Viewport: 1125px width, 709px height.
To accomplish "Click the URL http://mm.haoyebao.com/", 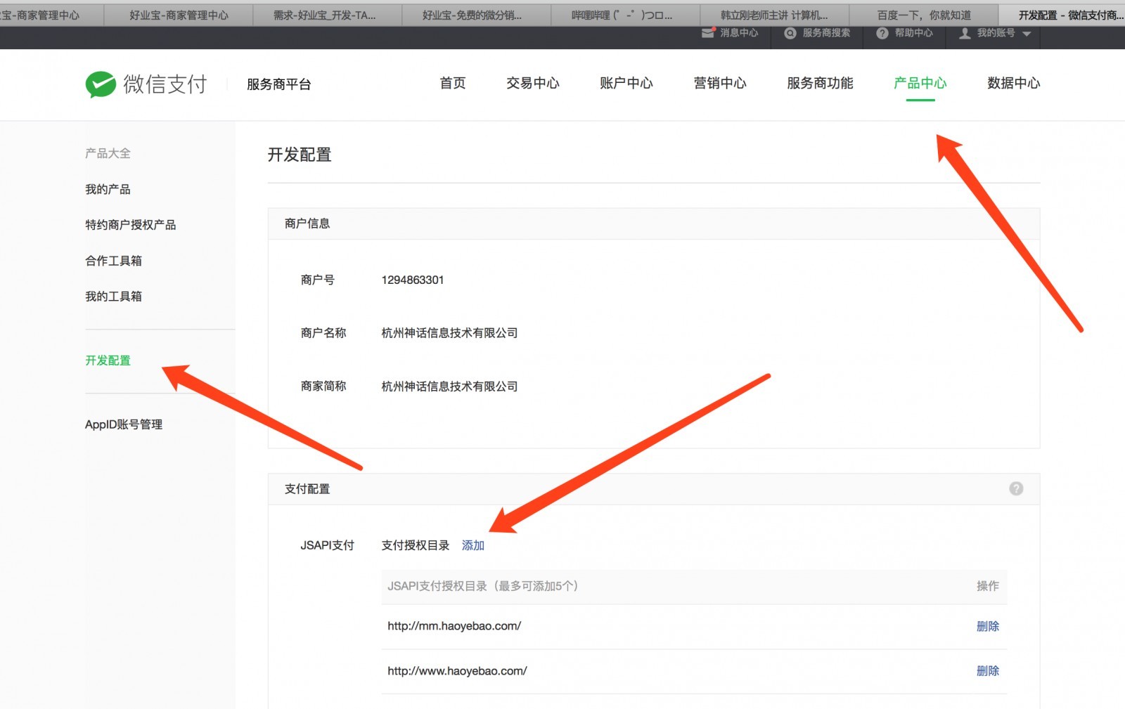I will [454, 626].
